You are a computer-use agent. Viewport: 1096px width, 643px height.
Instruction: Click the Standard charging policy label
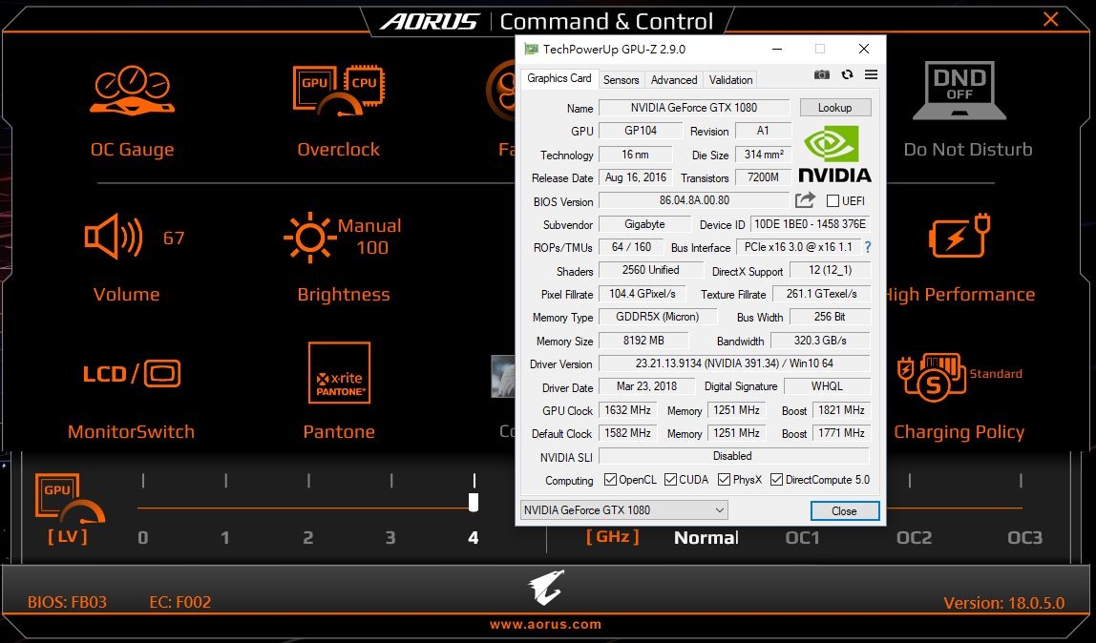coord(996,374)
